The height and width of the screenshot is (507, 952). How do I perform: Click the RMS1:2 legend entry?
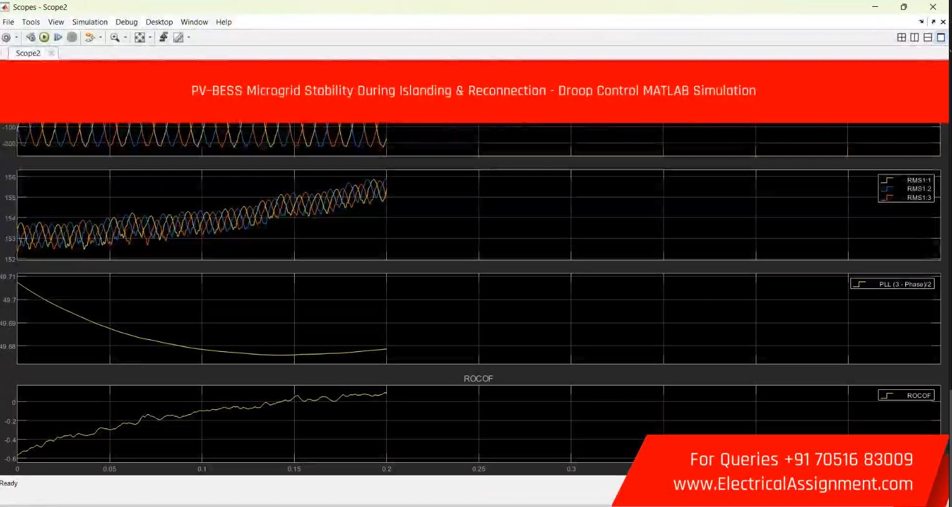(x=907, y=189)
